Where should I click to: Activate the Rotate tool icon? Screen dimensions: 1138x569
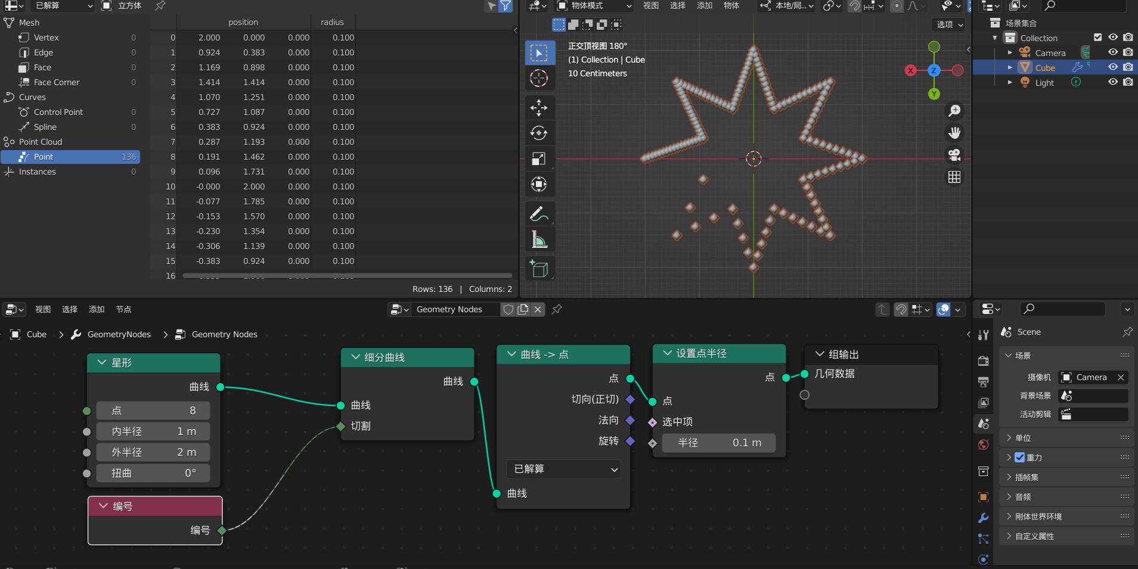click(539, 133)
